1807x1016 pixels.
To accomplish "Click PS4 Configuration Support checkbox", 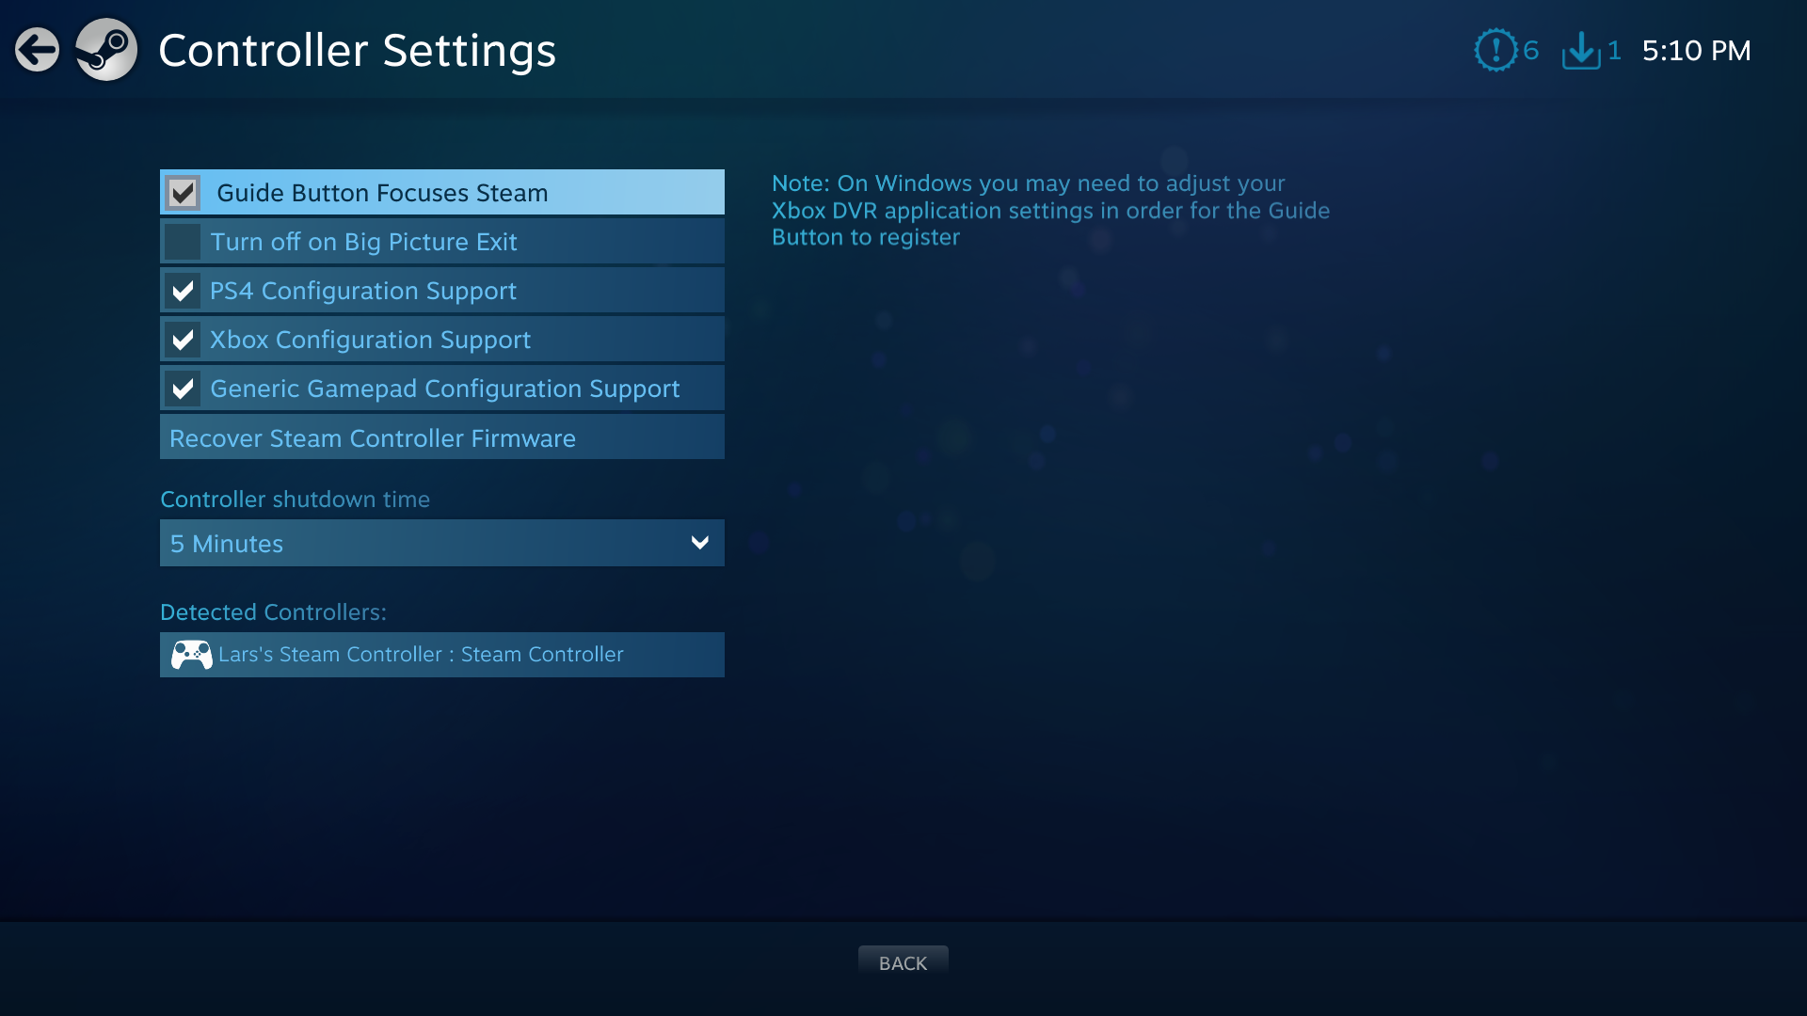I will pyautogui.click(x=184, y=291).
